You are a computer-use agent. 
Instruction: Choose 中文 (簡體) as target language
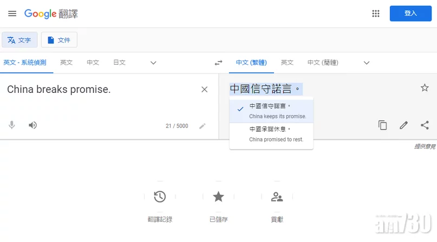click(x=323, y=63)
